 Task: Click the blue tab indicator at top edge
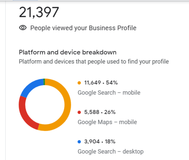tap(25, 0)
